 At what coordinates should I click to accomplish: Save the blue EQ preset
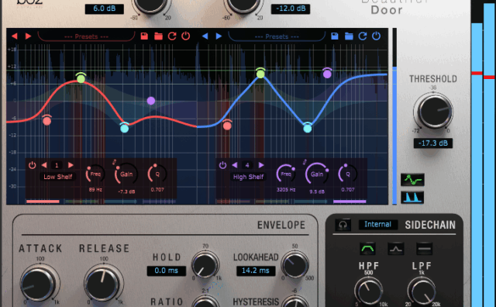335,36
